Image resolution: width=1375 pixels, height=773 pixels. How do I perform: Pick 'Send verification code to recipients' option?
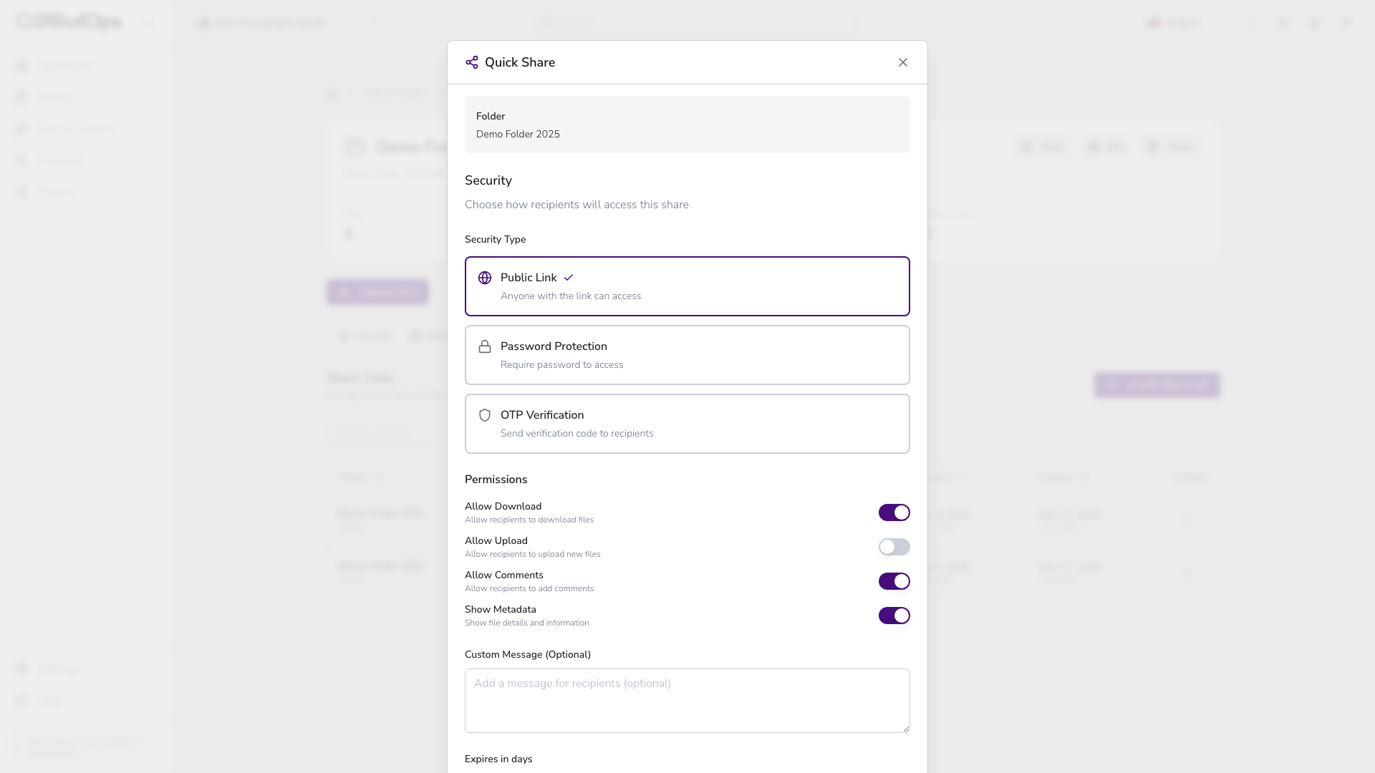pos(576,434)
